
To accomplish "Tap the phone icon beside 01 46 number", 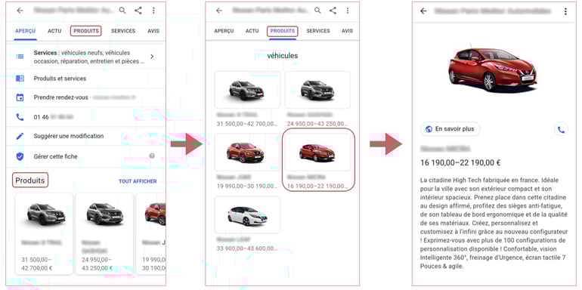I will [x=20, y=117].
